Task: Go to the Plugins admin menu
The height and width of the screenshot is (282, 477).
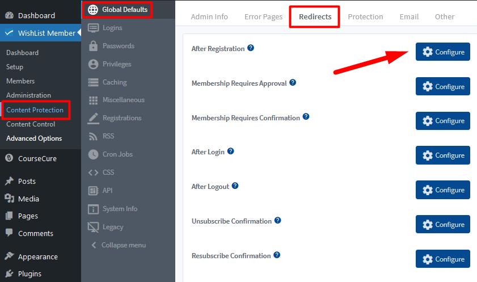Action: 29,274
